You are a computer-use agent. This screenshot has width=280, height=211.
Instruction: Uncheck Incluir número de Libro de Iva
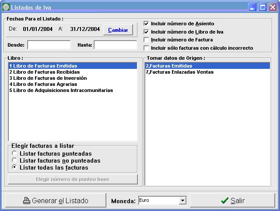(x=147, y=32)
